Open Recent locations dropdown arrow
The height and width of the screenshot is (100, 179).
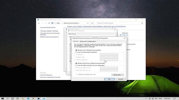tap(46, 23)
